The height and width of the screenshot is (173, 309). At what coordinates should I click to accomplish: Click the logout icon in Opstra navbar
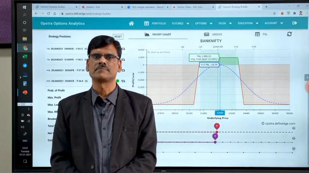click(295, 23)
